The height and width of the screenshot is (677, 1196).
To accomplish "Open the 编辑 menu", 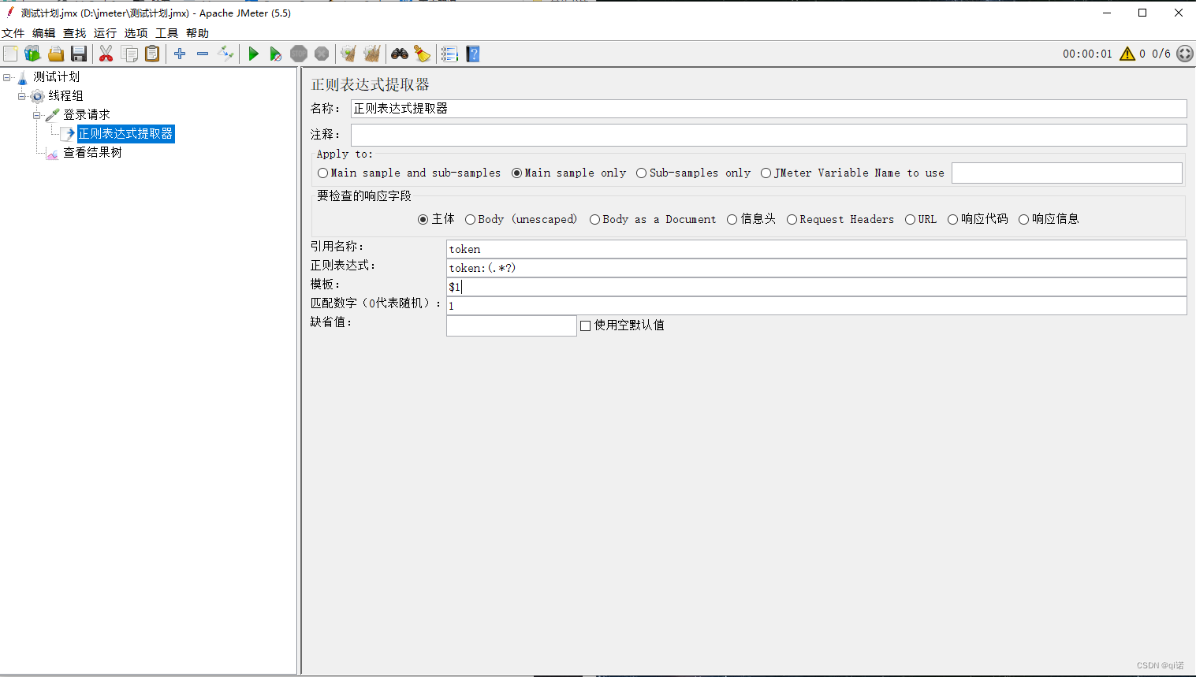I will tap(44, 33).
